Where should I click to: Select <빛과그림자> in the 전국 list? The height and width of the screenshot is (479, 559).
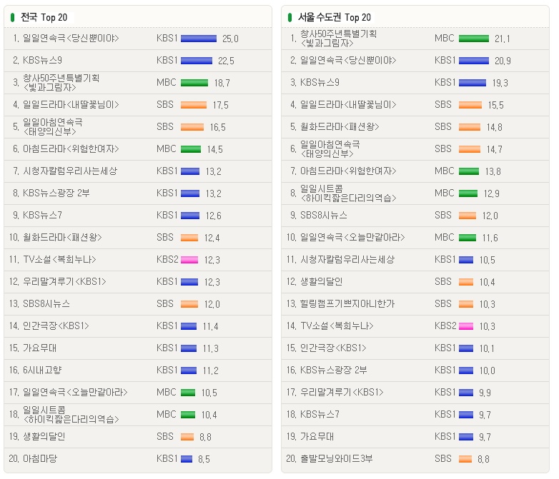pos(49,87)
